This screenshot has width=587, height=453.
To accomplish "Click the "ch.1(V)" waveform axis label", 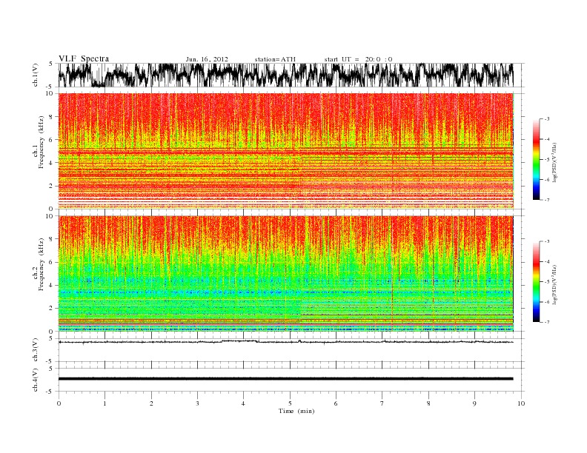I will point(35,75).
